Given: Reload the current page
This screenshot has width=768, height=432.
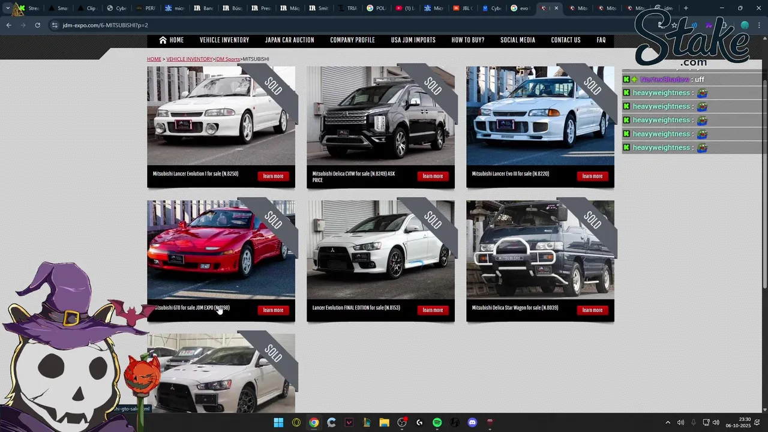Looking at the screenshot, I should click(37, 25).
